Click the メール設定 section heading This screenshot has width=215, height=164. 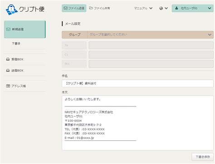point(73,24)
